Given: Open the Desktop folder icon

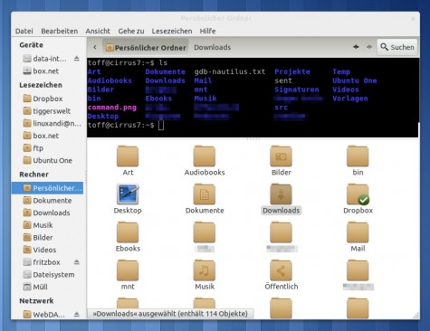Looking at the screenshot, I should point(128,194).
